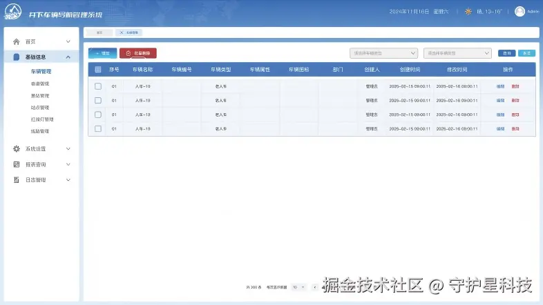Select 基站管理 in the sidebar submenu
The image size is (543, 305).
40,96
